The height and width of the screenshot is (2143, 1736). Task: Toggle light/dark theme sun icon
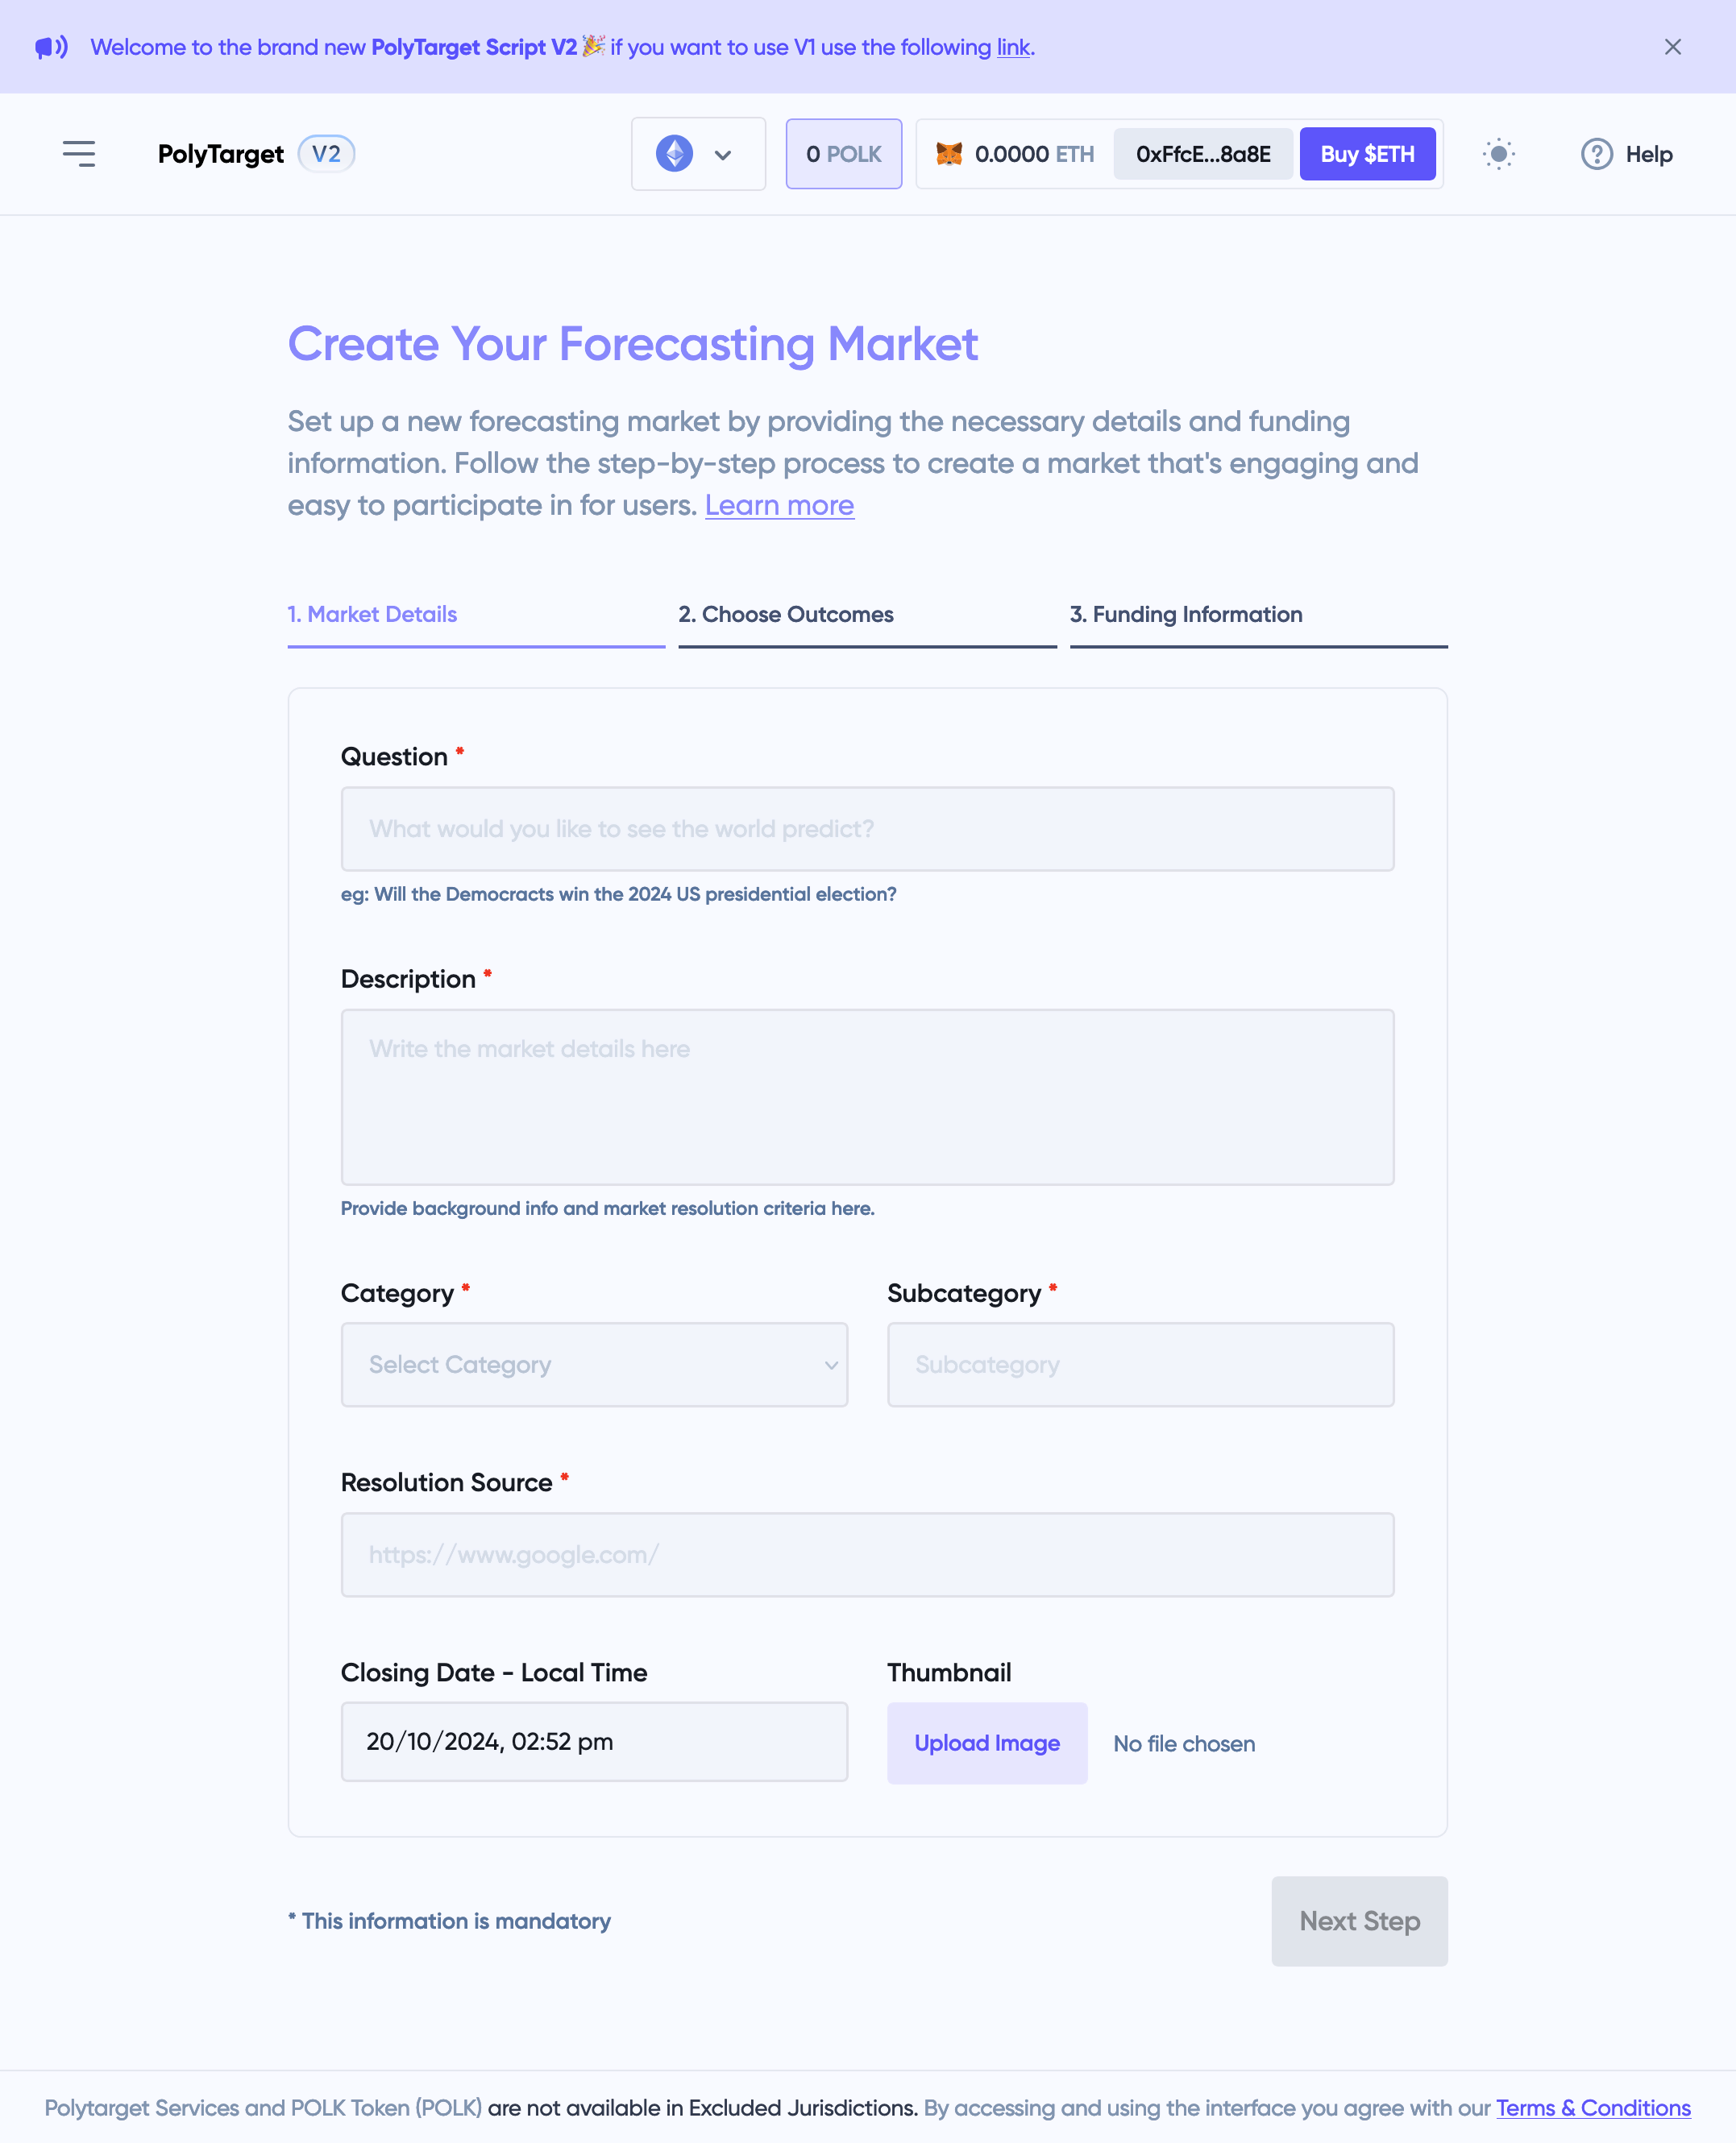tap(1498, 154)
